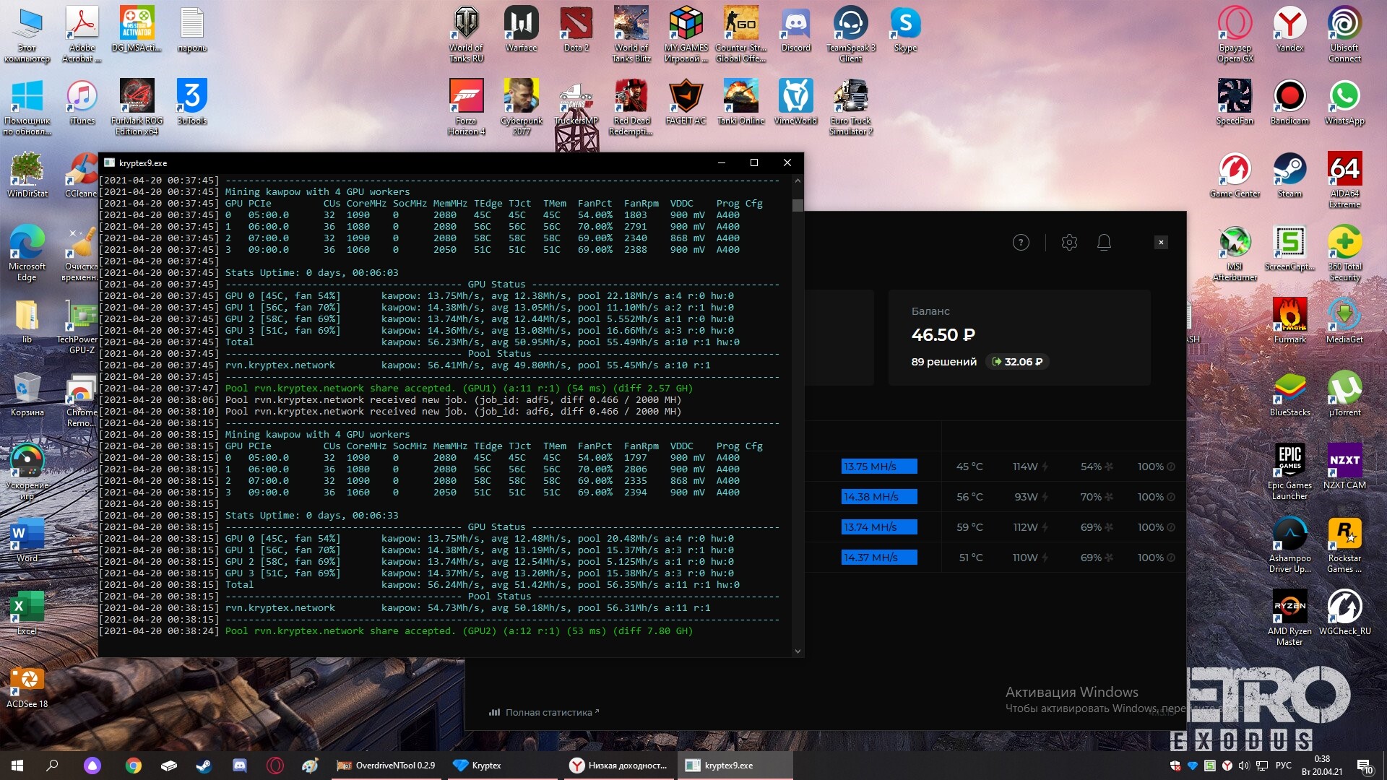Image resolution: width=1387 pixels, height=780 pixels.
Task: Click the 32.06 ₽ withdrawal button
Action: [1017, 362]
